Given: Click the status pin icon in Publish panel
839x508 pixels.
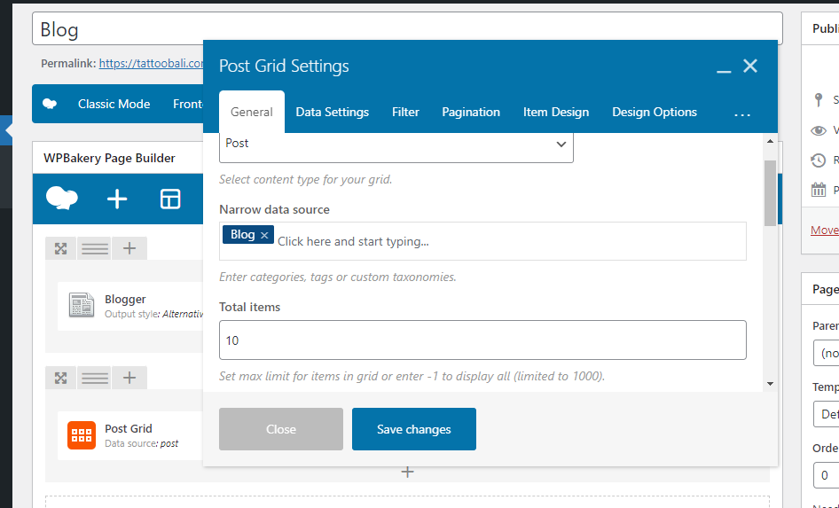Looking at the screenshot, I should [818, 99].
